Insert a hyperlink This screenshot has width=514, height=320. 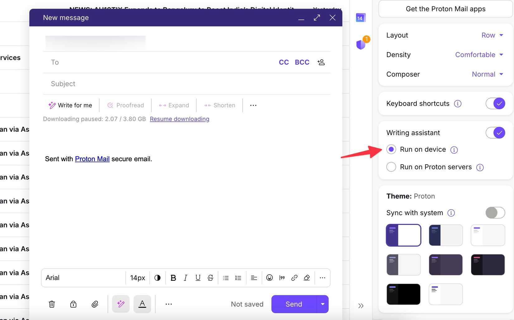coord(294,277)
